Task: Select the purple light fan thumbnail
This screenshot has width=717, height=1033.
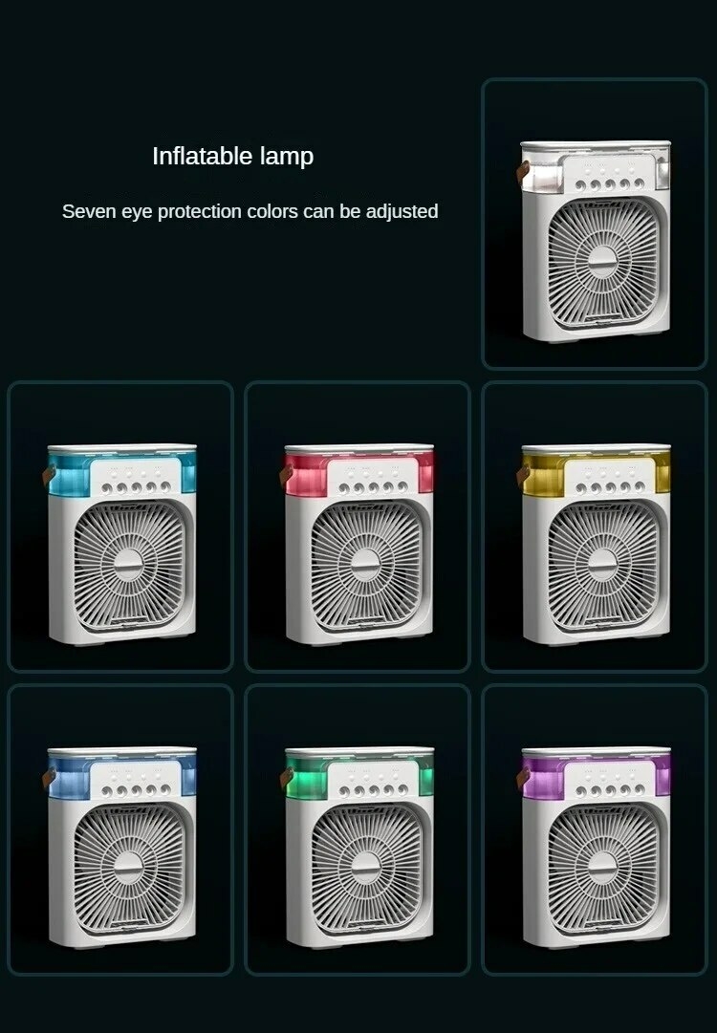Action: click(x=595, y=829)
